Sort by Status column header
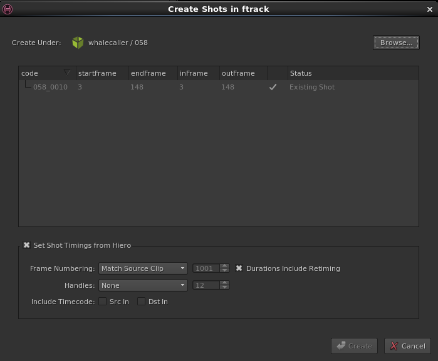 pyautogui.click(x=353, y=73)
